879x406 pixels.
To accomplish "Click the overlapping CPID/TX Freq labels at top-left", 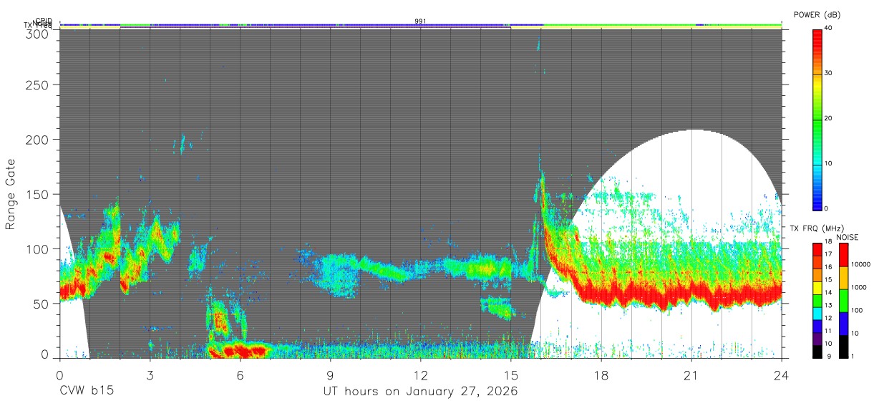I will [39, 24].
